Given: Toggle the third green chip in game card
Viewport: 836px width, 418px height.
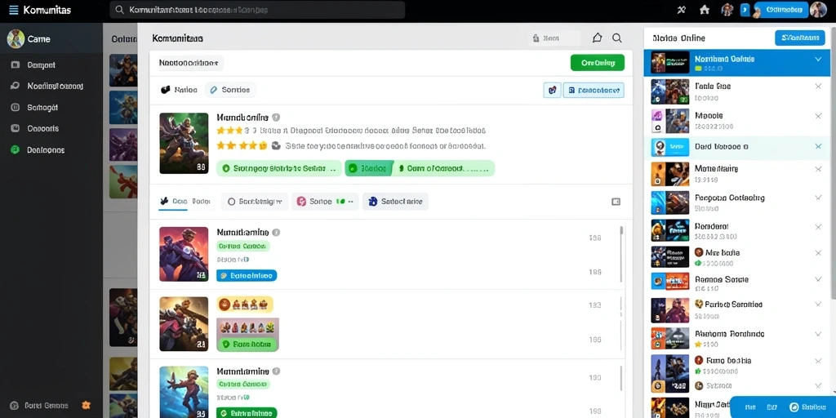Looking at the screenshot, I should pyautogui.click(x=445, y=168).
